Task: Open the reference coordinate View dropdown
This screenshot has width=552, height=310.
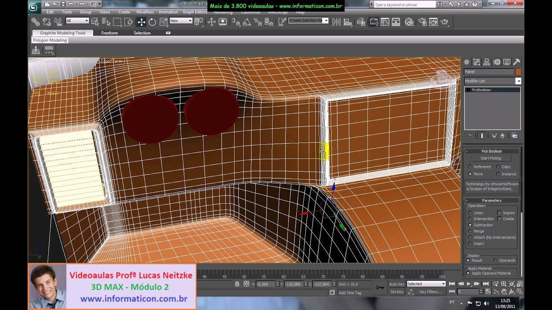Action: click(x=181, y=21)
